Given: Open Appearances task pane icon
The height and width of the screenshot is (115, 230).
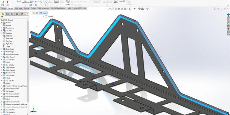Looking at the screenshot, I should coord(228,29).
